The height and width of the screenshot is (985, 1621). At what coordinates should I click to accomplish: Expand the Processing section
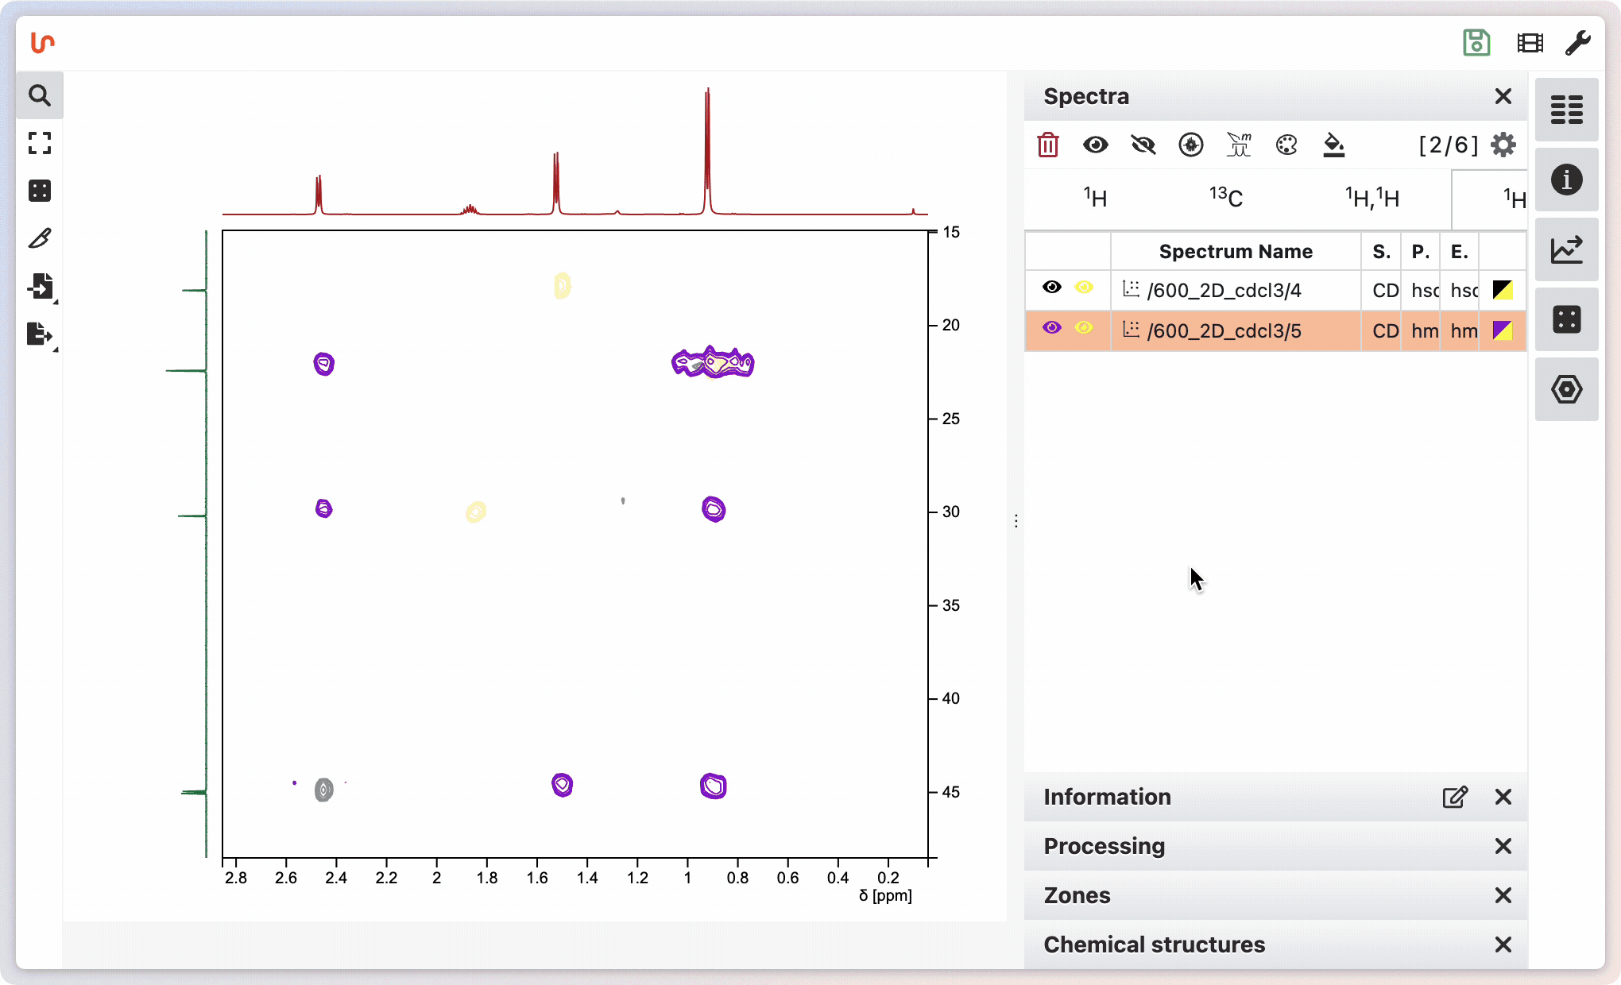pyautogui.click(x=1104, y=846)
